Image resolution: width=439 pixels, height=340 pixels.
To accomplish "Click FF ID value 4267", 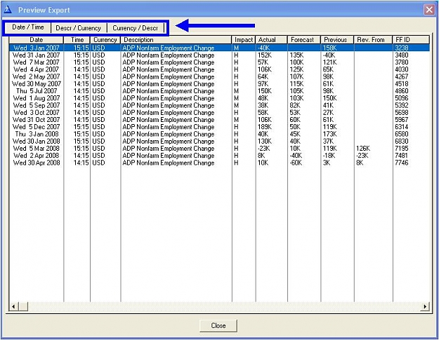I will pos(402,76).
